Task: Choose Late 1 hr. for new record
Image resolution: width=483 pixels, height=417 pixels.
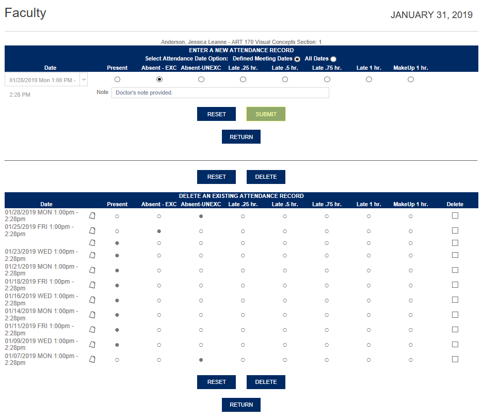Action: coord(369,80)
